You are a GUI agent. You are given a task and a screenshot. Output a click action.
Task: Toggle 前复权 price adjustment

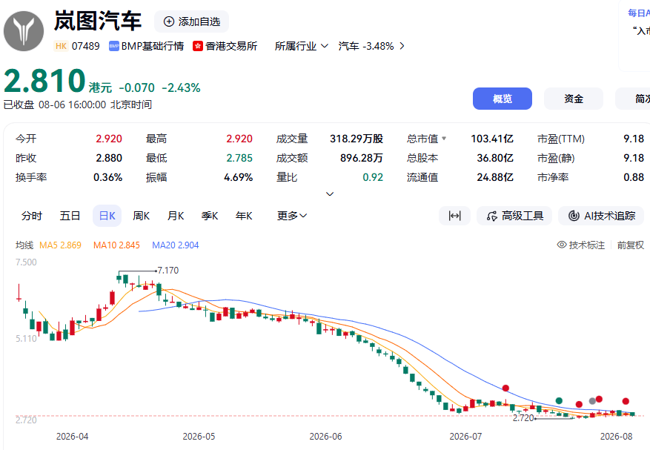pos(631,245)
